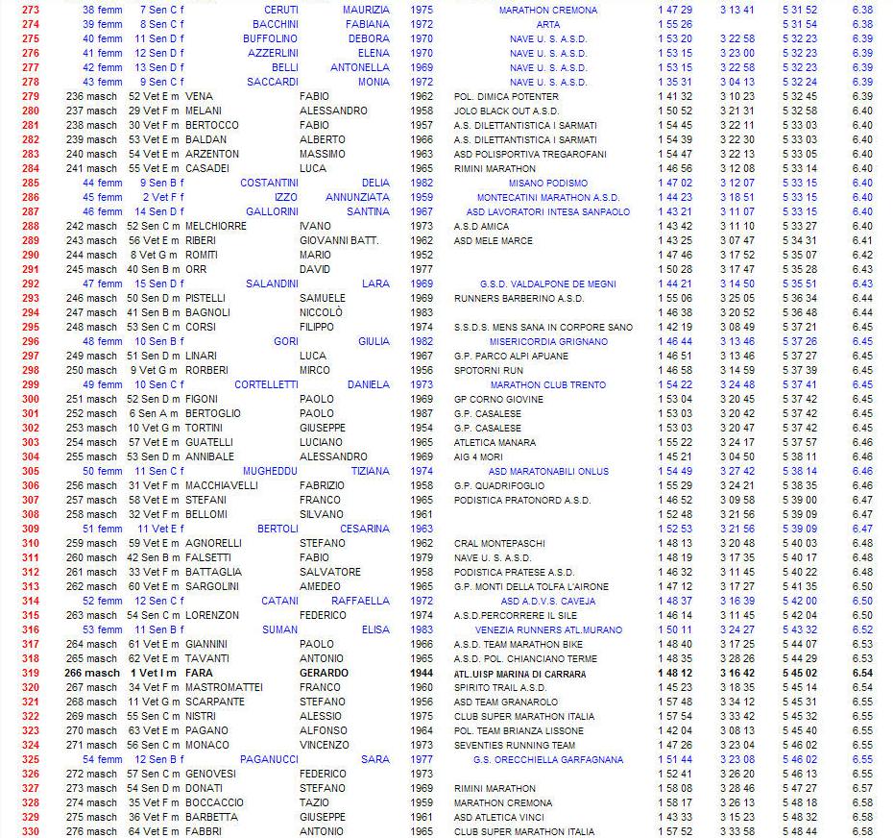This screenshot has height=838, width=893.
Task: Select the surname CASADEI
Action: [207, 169]
